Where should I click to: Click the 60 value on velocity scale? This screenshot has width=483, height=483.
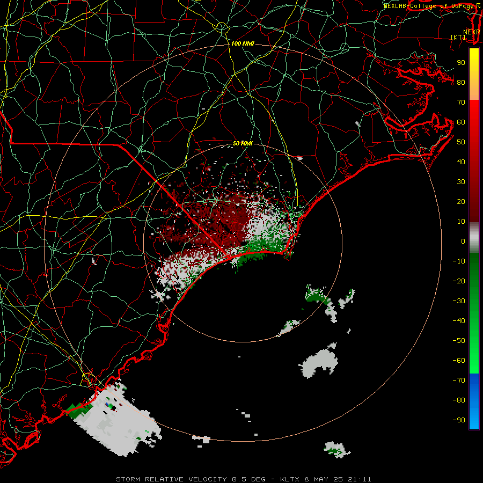(x=461, y=122)
